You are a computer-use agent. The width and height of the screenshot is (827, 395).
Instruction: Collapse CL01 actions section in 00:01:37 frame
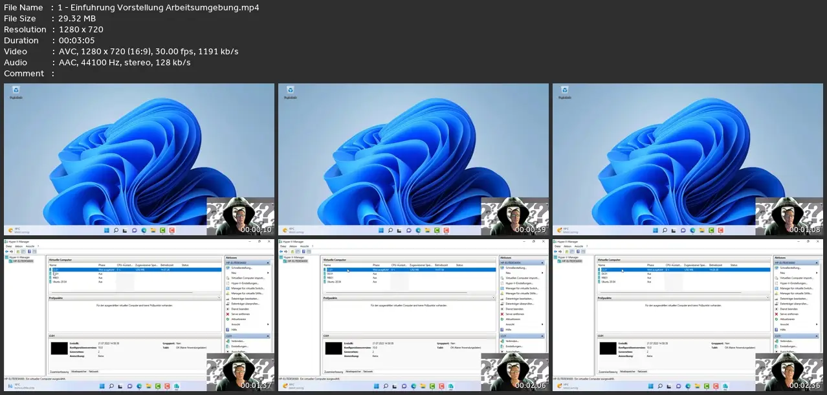[x=268, y=336]
